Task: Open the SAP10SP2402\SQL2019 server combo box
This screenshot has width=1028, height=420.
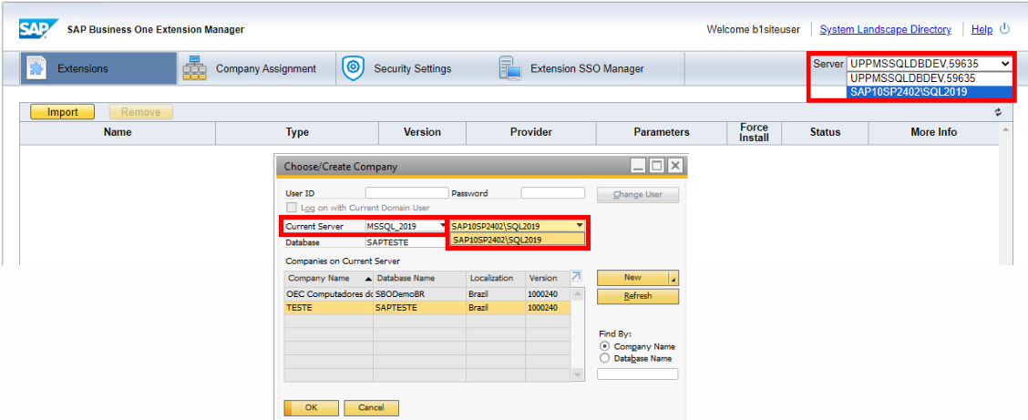Action: [518, 226]
